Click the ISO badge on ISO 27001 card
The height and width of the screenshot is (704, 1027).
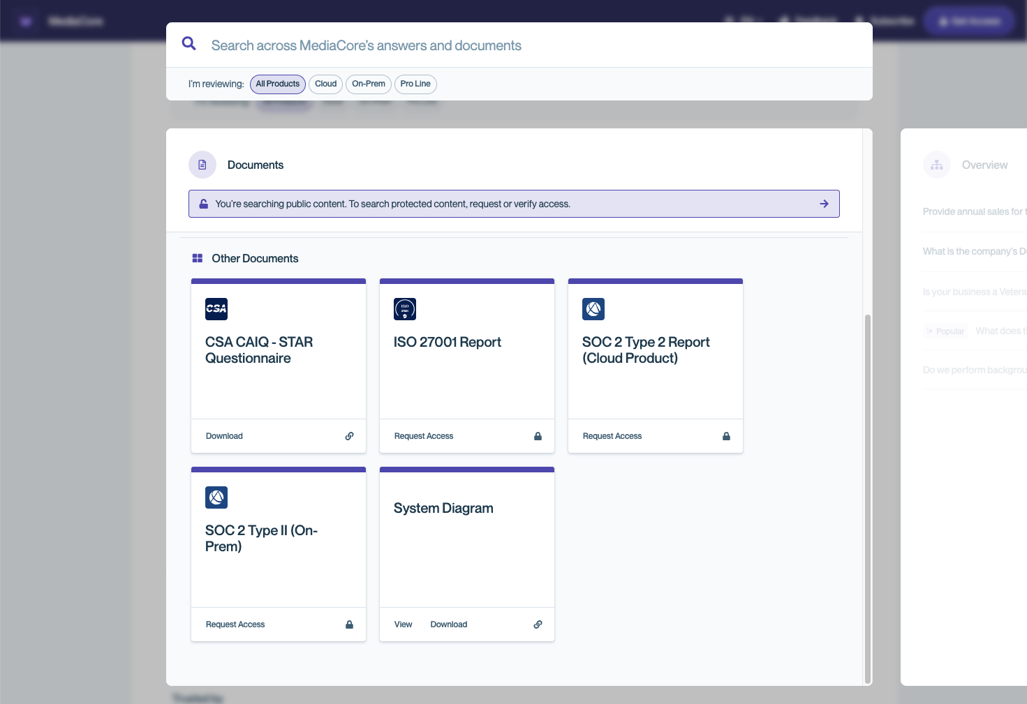(405, 309)
